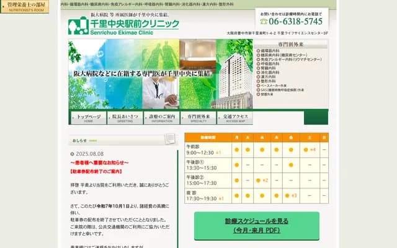Open 診療のご案内 INFORMATION menu item

[162, 118]
